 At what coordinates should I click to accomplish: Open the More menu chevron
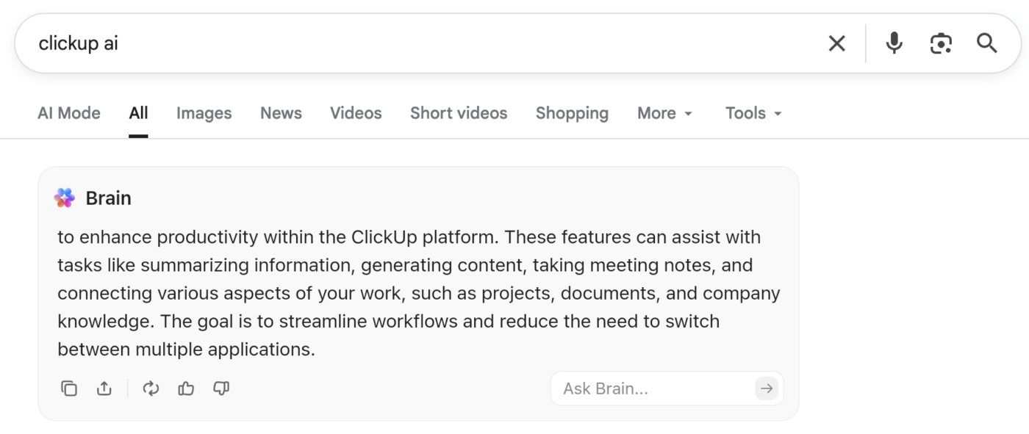tap(688, 115)
